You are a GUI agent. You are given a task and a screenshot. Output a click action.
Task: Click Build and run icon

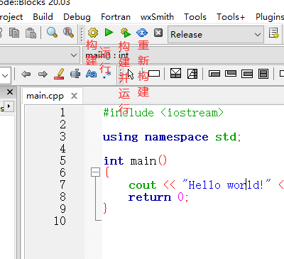coord(126,33)
